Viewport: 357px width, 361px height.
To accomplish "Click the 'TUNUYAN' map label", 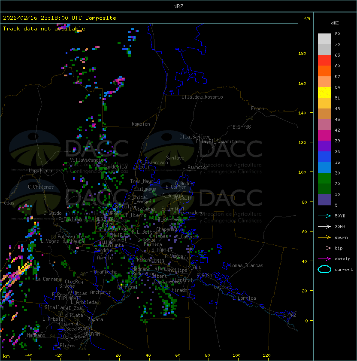I will 91,334.
